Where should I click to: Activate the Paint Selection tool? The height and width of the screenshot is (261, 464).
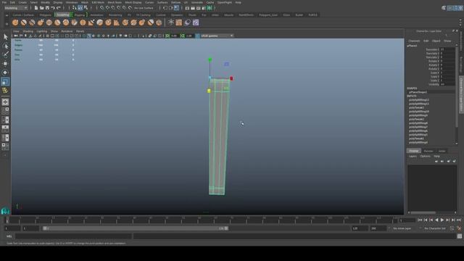point(5,54)
